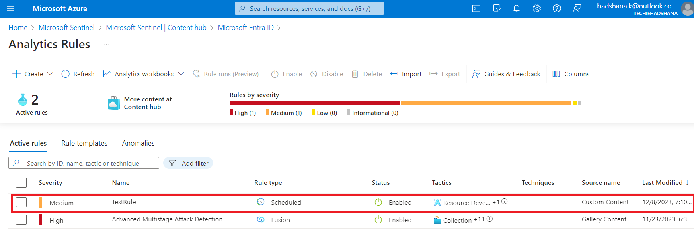Click the Informational (0) legend entry
The height and width of the screenshot is (237, 694).
pyautogui.click(x=373, y=113)
